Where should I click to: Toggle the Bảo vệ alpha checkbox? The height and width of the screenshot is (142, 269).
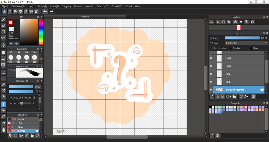211,48
